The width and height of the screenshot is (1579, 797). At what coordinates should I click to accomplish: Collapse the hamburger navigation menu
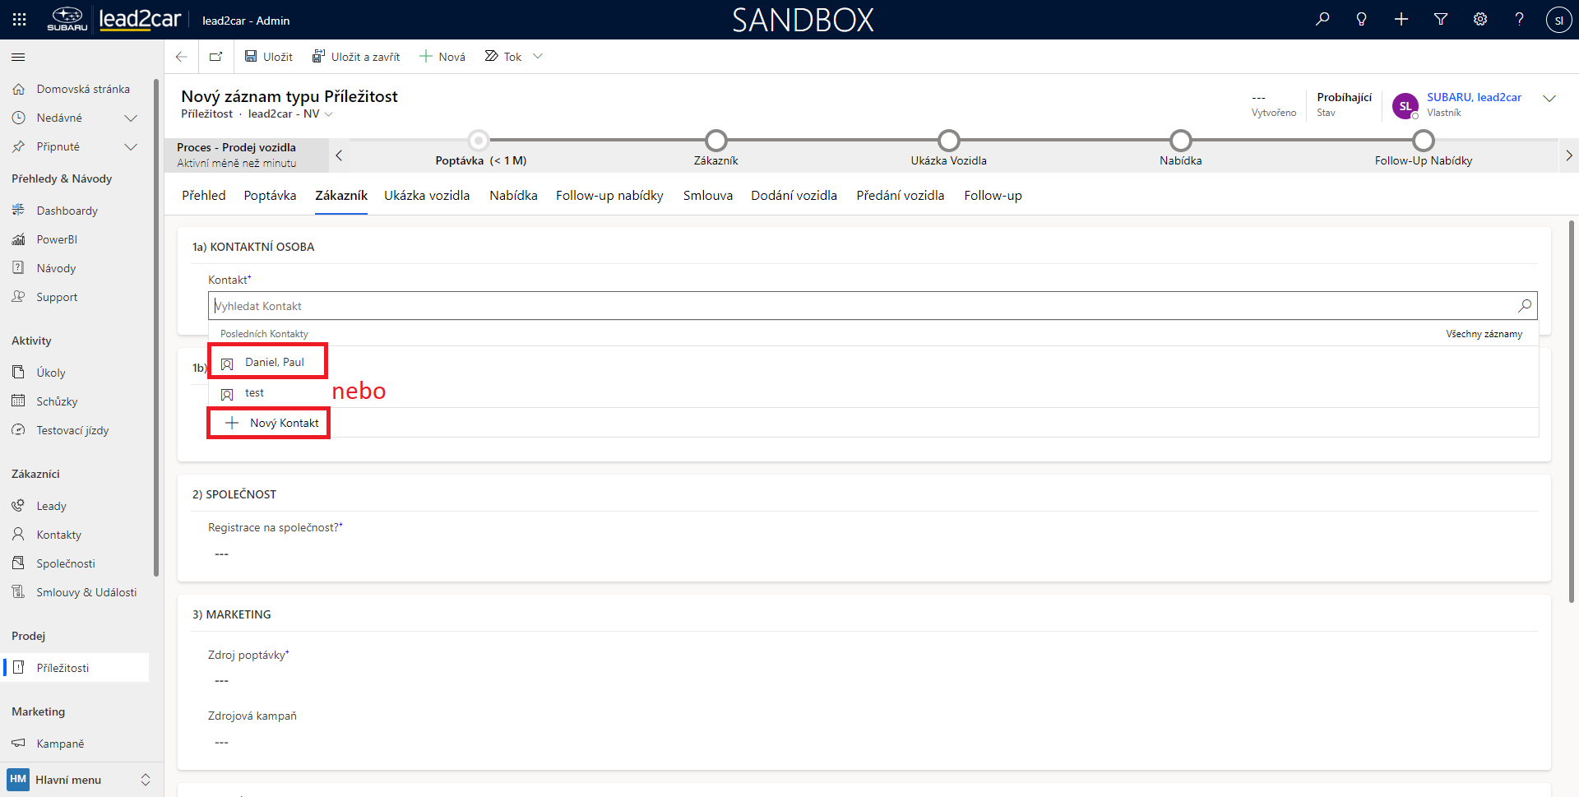coord(18,57)
